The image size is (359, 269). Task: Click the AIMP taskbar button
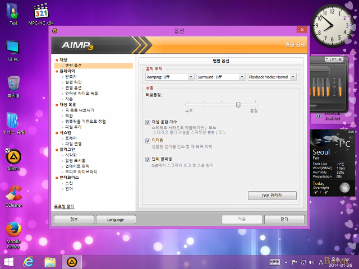72,262
